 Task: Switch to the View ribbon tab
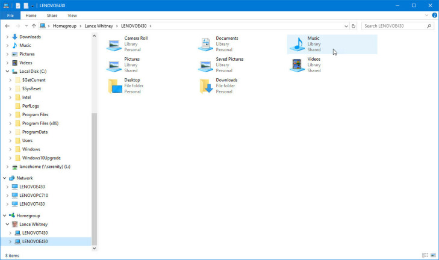(72, 16)
